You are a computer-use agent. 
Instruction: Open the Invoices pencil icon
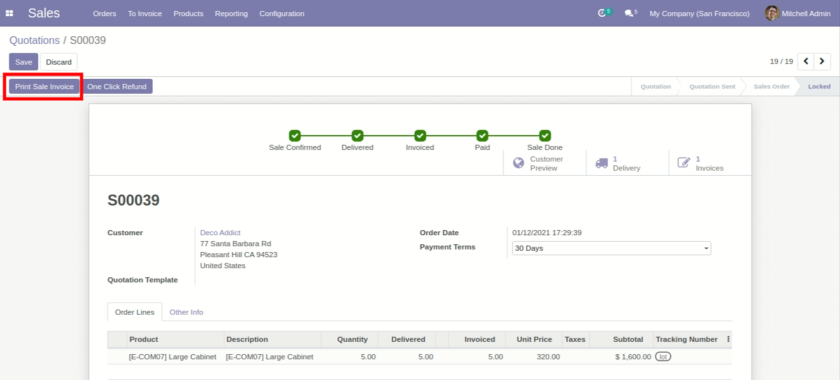pos(684,163)
